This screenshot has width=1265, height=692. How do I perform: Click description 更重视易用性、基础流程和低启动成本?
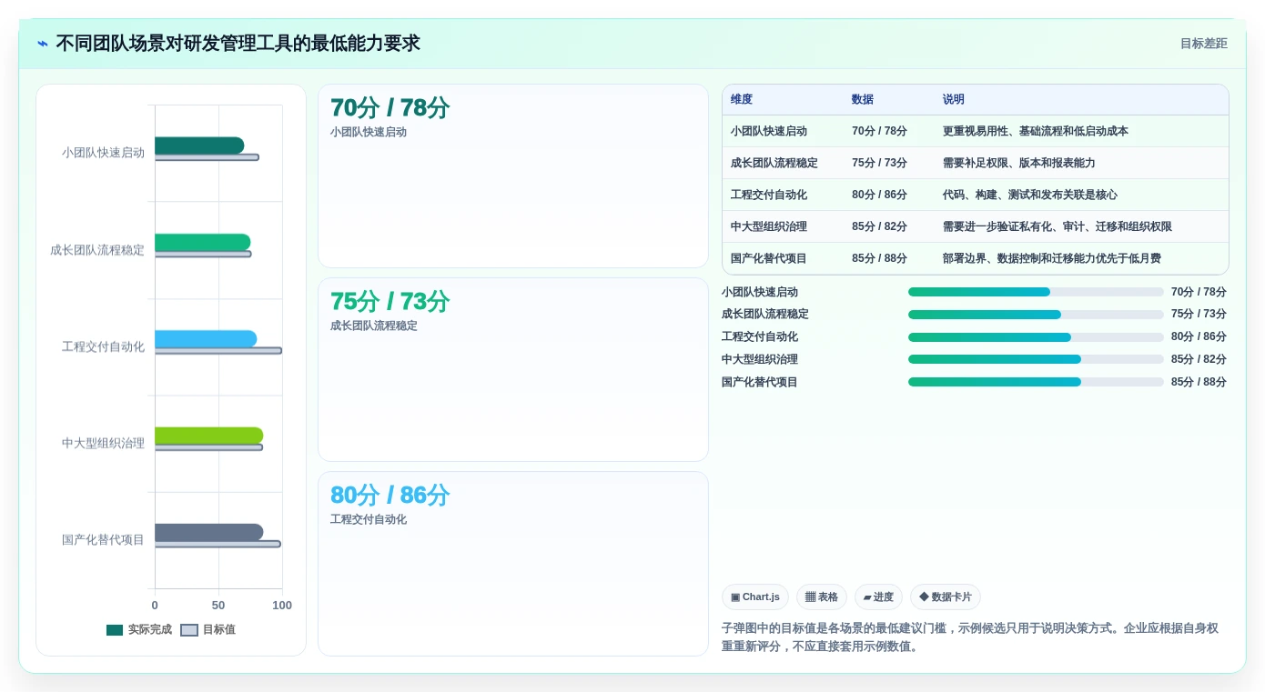coord(1036,131)
